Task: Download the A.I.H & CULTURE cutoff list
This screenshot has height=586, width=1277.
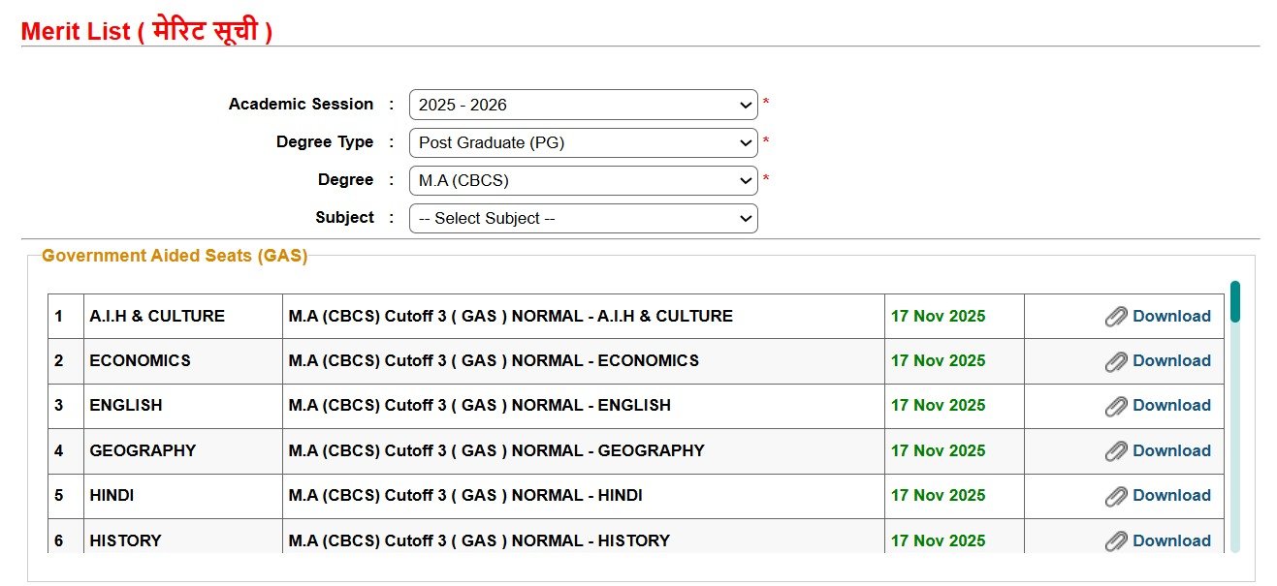Action: (x=1171, y=316)
